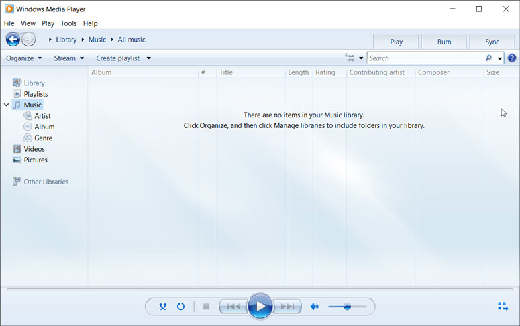Click the greyed Forward navigation arrow
The height and width of the screenshot is (326, 520).
29,40
